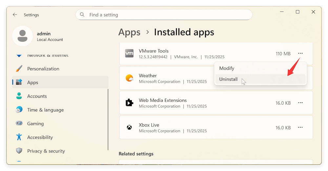Open Xbox Live more options menu

pos(300,127)
